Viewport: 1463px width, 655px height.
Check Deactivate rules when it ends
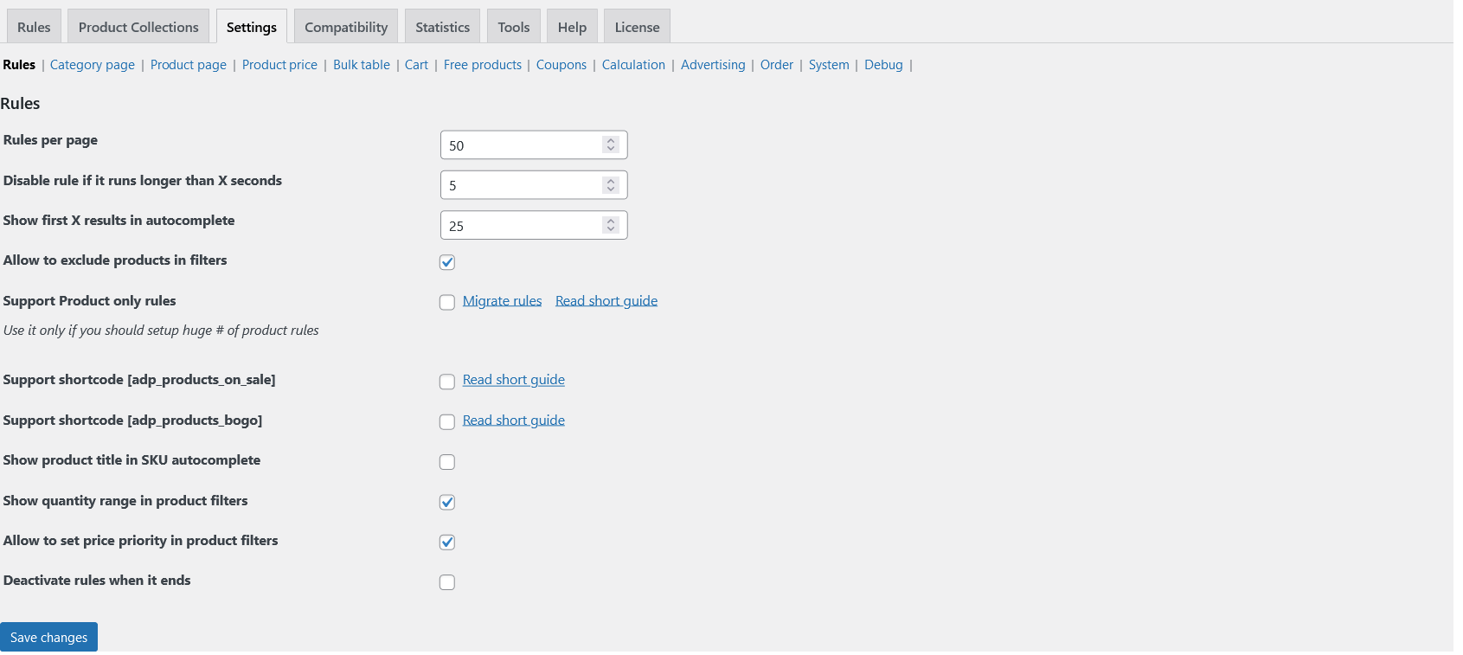[447, 582]
